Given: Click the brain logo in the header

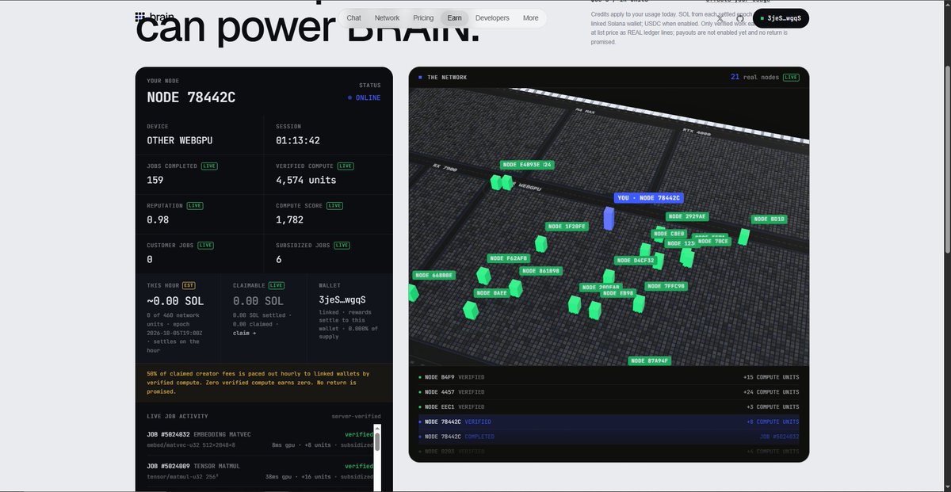Looking at the screenshot, I should click(x=155, y=17).
